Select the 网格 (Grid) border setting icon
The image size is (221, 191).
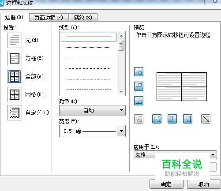click(x=15, y=94)
